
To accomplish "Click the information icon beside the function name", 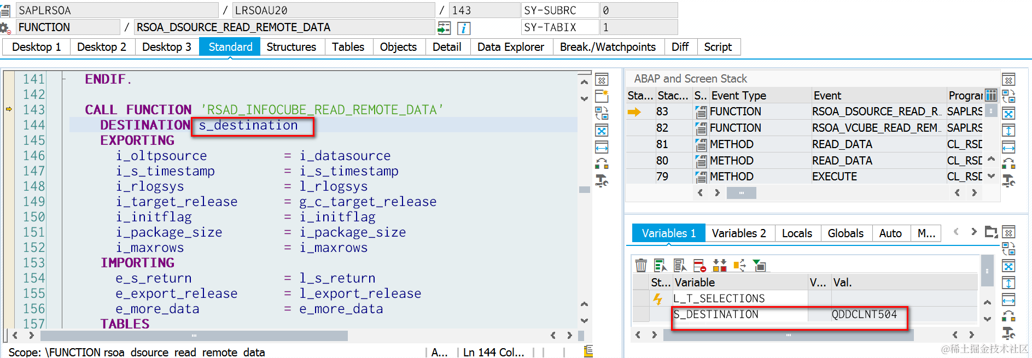I will point(464,28).
